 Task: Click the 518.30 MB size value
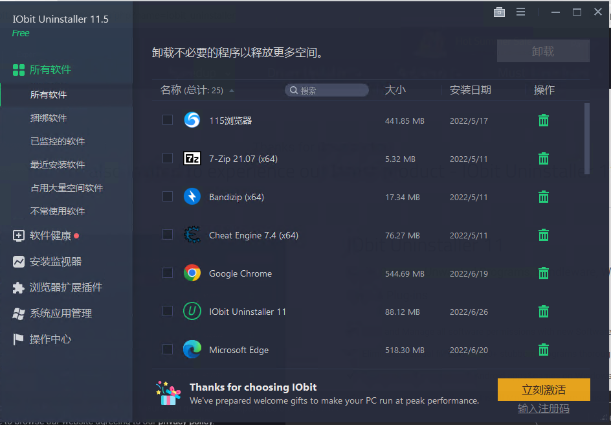click(405, 350)
